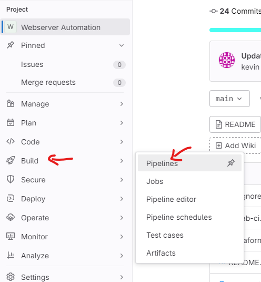Image resolution: width=261 pixels, height=282 pixels.
Task: Click the pin icon next to Pipelines
Action: (231, 163)
